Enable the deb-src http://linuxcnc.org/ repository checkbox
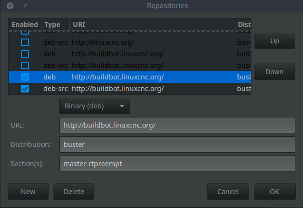This screenshot has width=303, height=208. [25, 42]
